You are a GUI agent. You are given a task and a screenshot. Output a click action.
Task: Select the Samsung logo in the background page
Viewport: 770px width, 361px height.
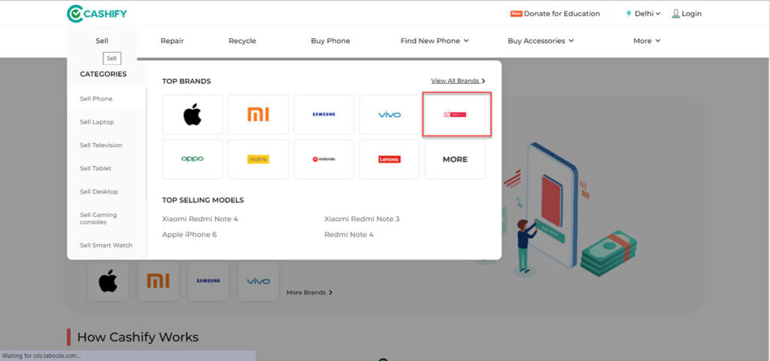pyautogui.click(x=208, y=281)
